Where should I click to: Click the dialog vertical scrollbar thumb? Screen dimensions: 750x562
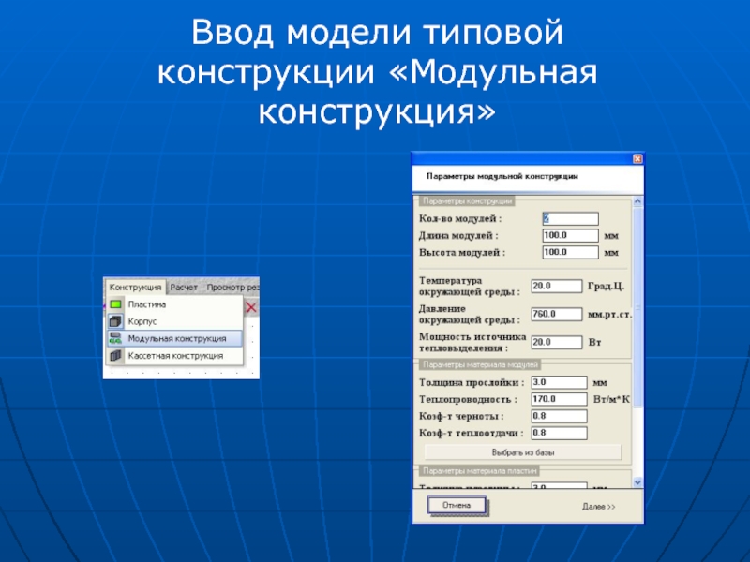tap(637, 307)
